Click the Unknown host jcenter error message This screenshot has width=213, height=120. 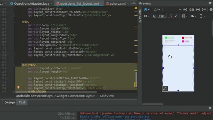(145, 113)
